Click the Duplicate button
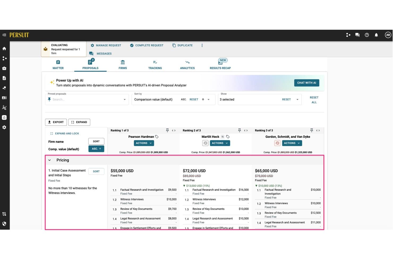Image resolution: width=393 pixels, height=262 pixels. click(x=182, y=45)
